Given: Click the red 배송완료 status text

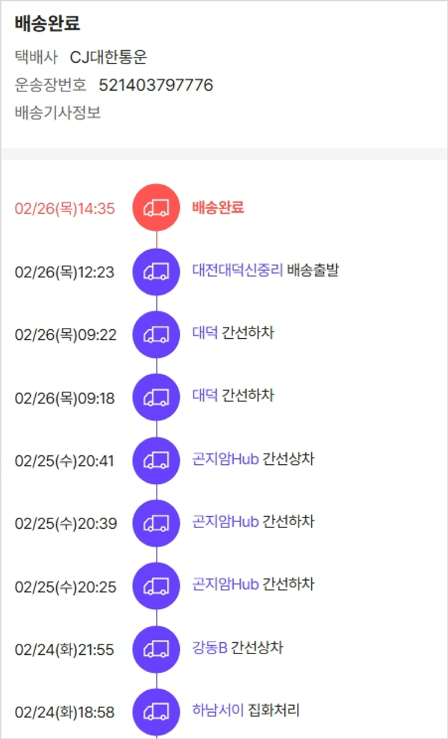Looking at the screenshot, I should pos(218,207).
